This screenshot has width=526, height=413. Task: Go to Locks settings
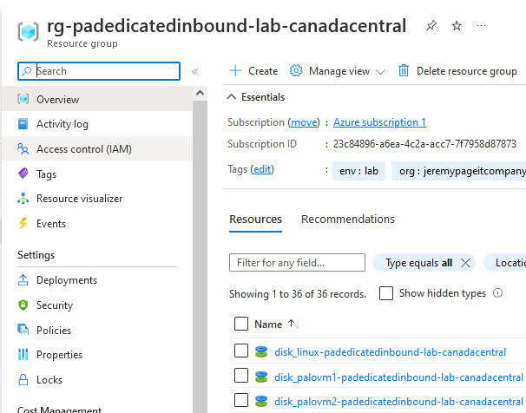click(49, 379)
